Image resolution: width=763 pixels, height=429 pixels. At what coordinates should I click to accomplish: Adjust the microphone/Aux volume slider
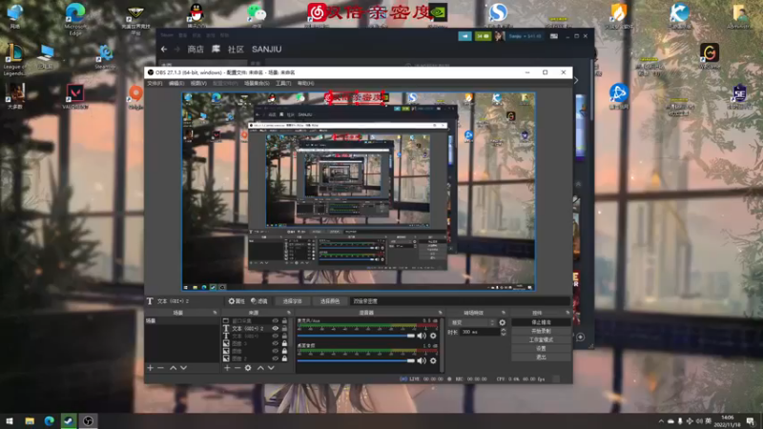[x=356, y=336]
